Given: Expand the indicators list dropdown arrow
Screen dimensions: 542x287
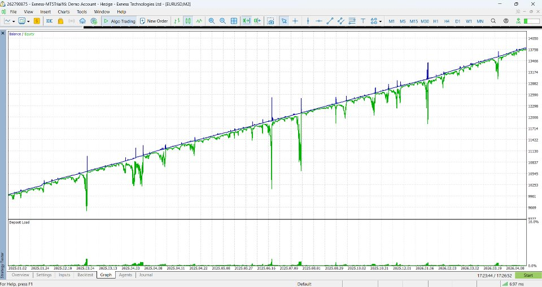Looking at the screenshot, I should pos(28,21).
